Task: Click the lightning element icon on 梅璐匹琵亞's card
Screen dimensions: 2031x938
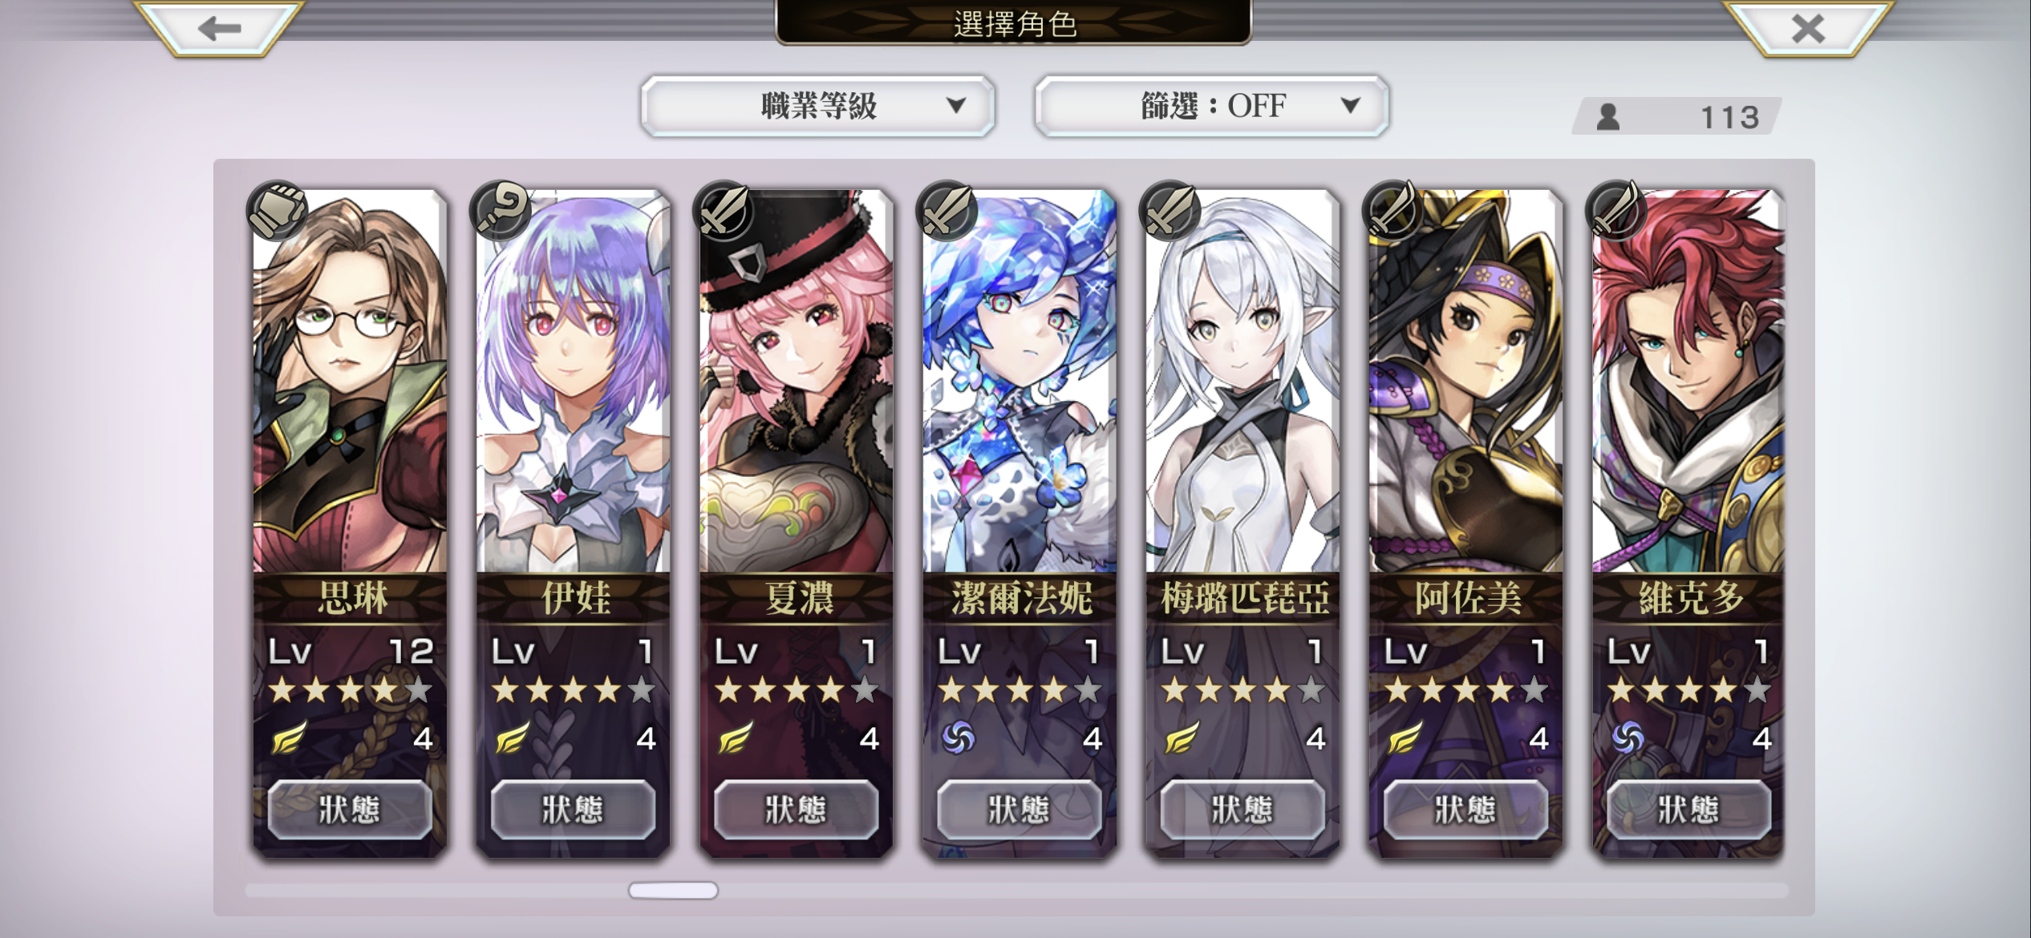Action: pyautogui.click(x=1182, y=738)
